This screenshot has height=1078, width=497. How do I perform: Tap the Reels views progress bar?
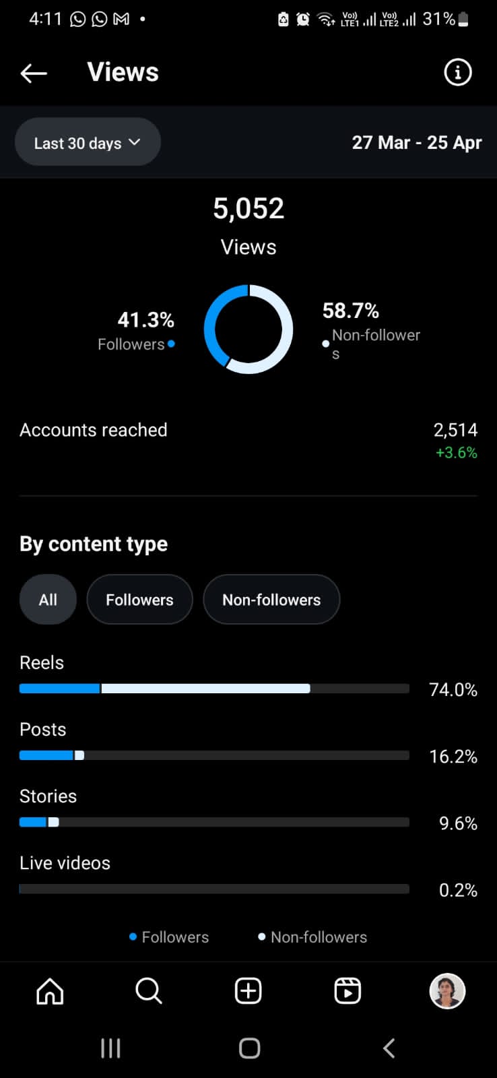click(214, 689)
